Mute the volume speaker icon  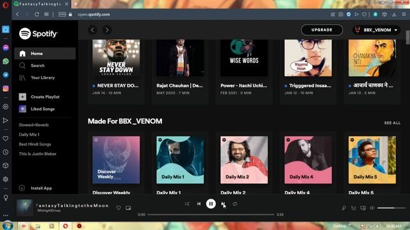372,208
